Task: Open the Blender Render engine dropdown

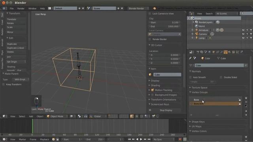Action: (138, 8)
